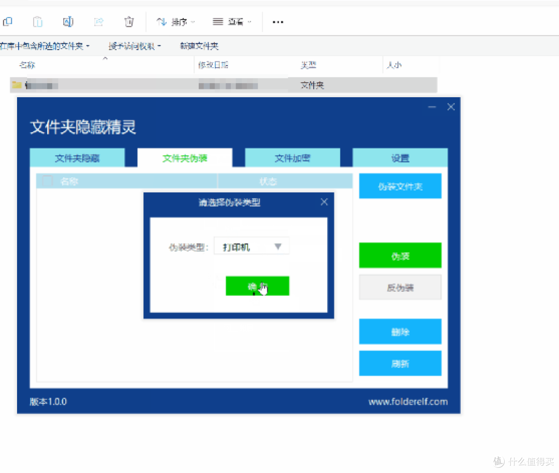Click the see more (...) toolbar icon
Image resolution: width=559 pixels, height=473 pixels.
[x=277, y=22]
